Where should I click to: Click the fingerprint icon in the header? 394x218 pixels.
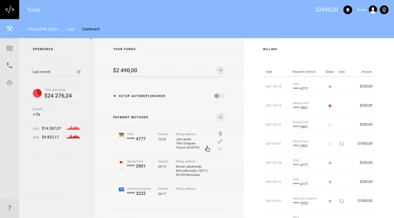(384, 10)
